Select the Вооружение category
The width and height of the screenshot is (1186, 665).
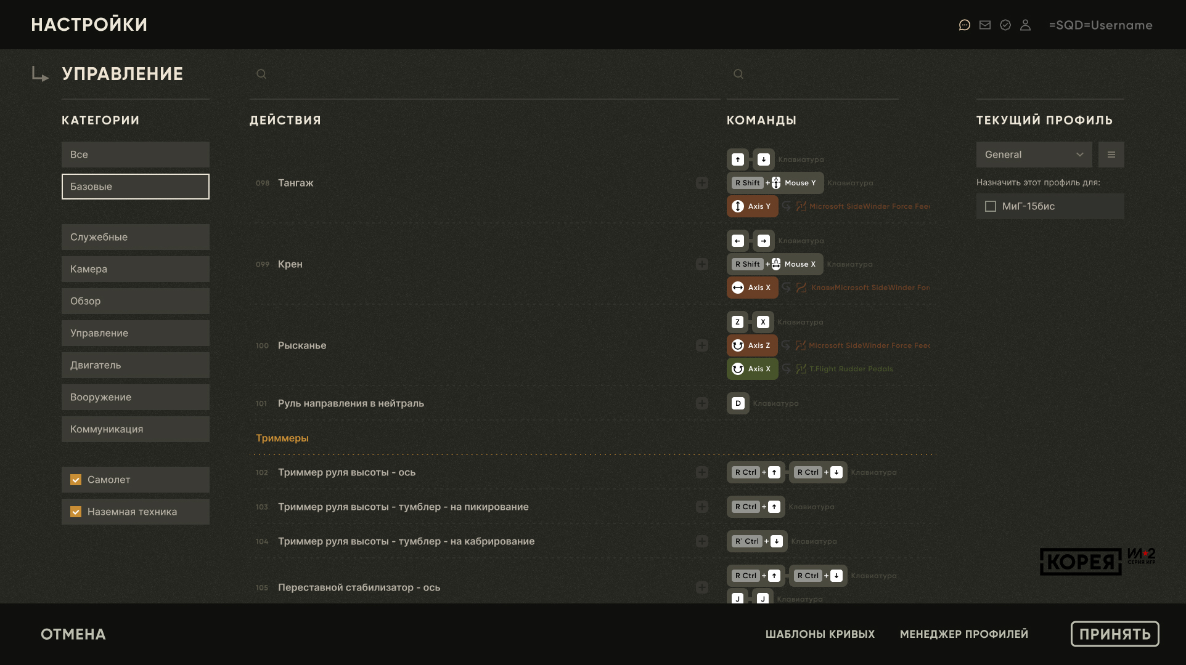[135, 397]
